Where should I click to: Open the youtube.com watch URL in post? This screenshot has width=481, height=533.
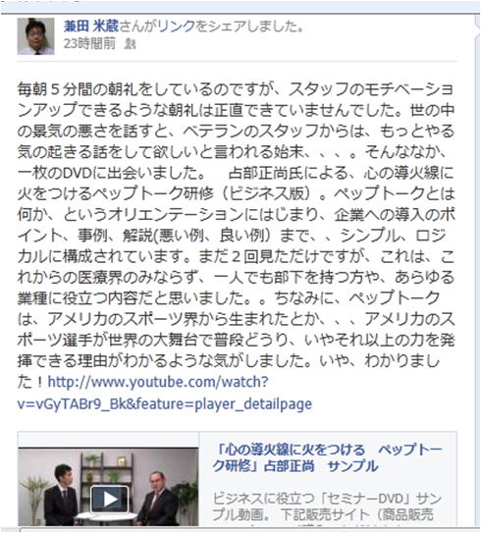(165, 393)
